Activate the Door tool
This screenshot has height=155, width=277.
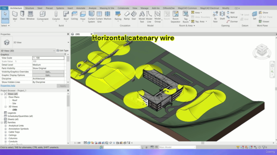(22, 15)
